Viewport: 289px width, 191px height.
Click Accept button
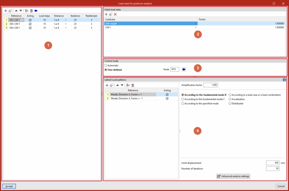pos(9,186)
